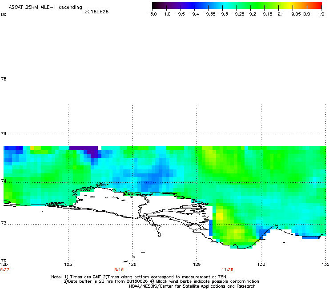Click the latitude 78 axis label

pos(4,79)
